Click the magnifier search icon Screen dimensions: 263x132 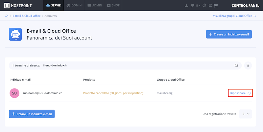pyautogui.click(x=236, y=66)
